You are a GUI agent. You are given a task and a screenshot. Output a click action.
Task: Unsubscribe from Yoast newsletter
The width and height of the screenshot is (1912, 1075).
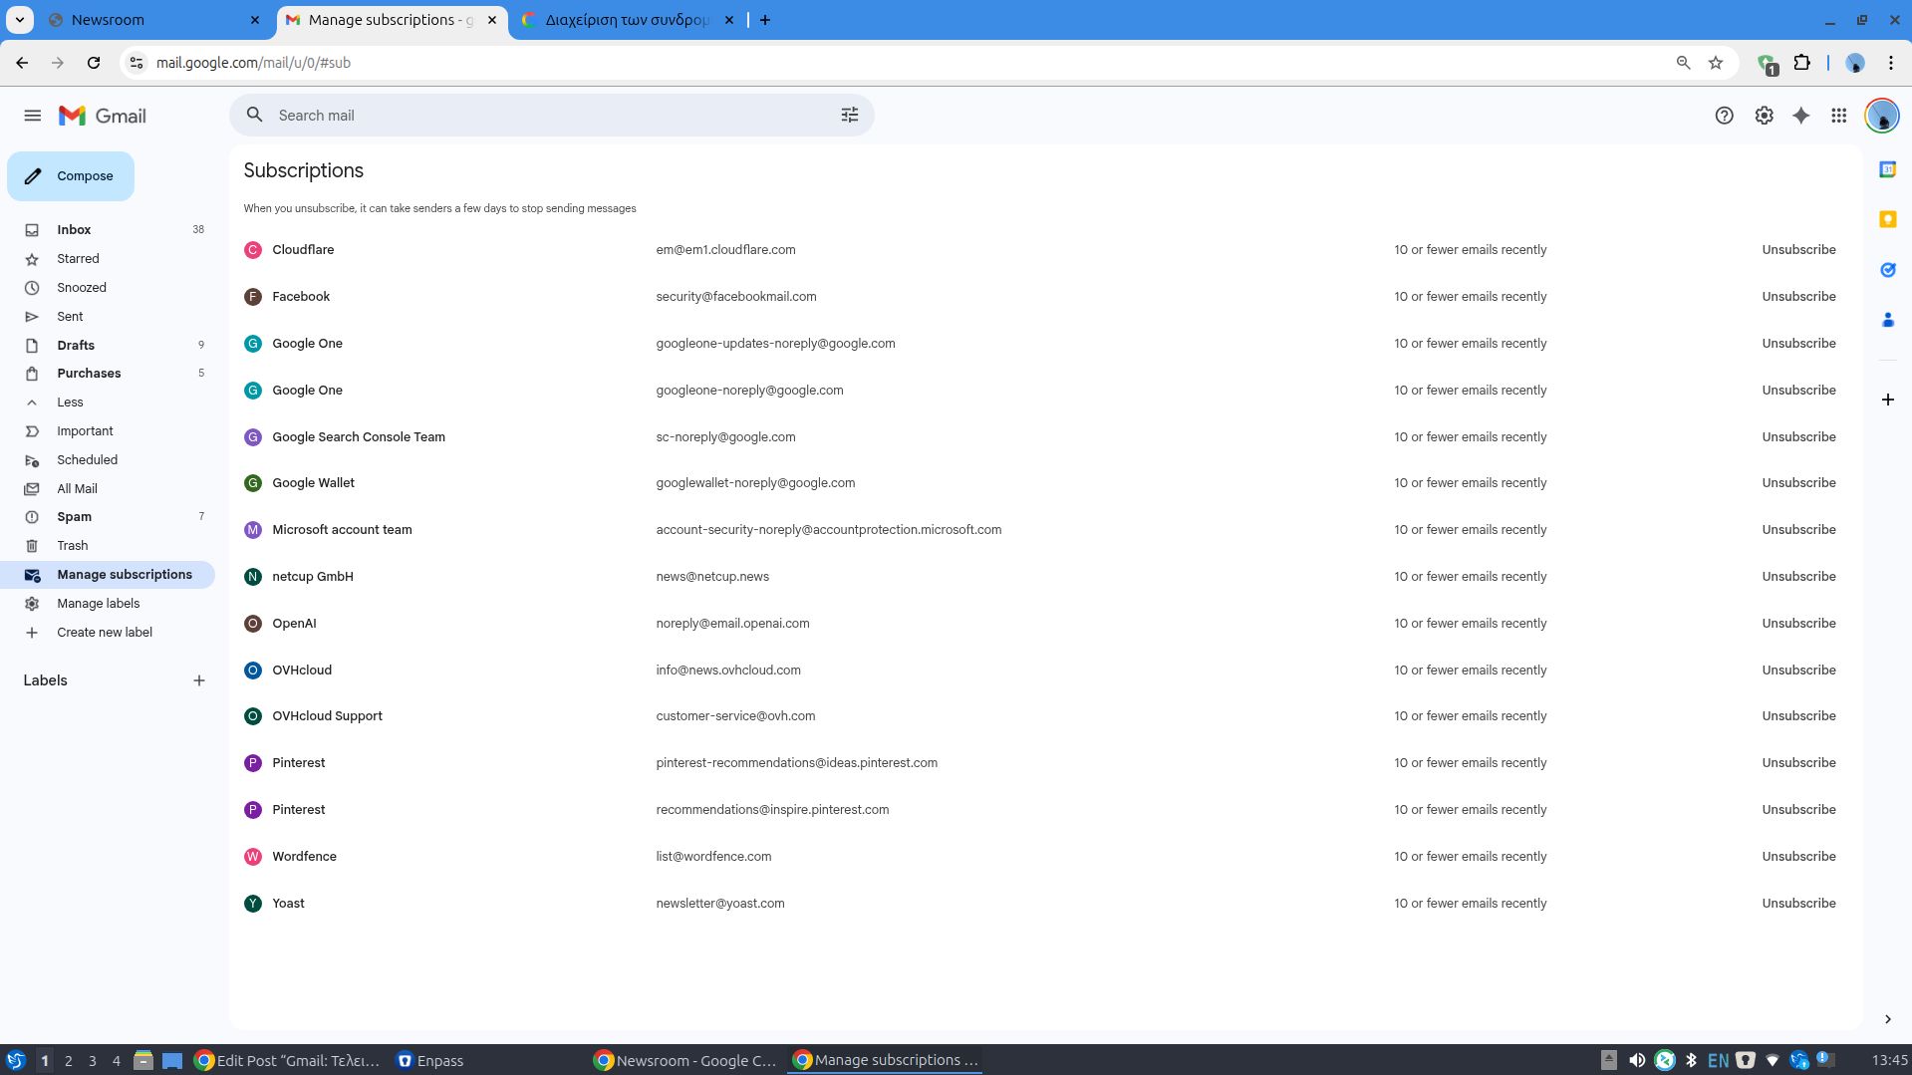[1797, 904]
